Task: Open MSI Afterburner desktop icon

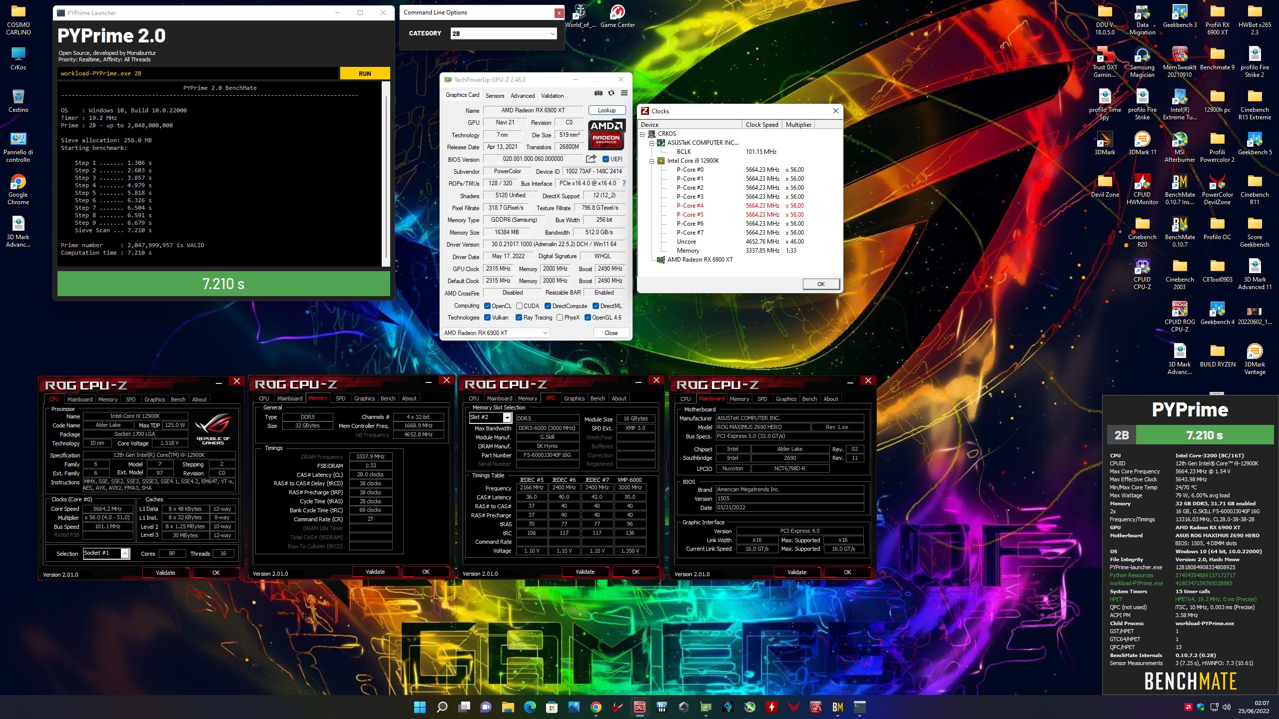Action: [x=1180, y=147]
